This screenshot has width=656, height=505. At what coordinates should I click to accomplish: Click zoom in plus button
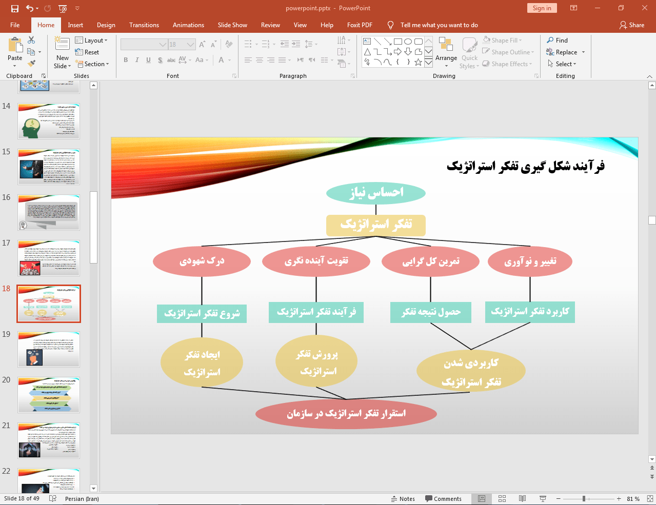(619, 498)
